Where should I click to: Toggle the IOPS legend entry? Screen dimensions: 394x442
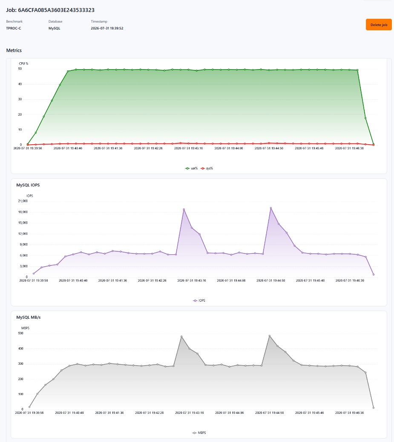tap(199, 300)
